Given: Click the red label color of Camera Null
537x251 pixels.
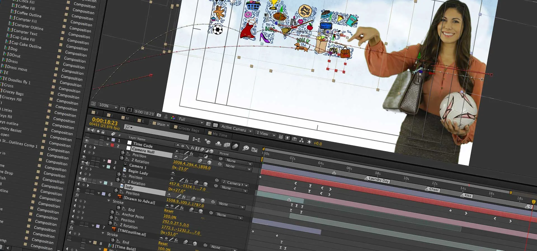Looking at the screenshot, I should (112, 145).
